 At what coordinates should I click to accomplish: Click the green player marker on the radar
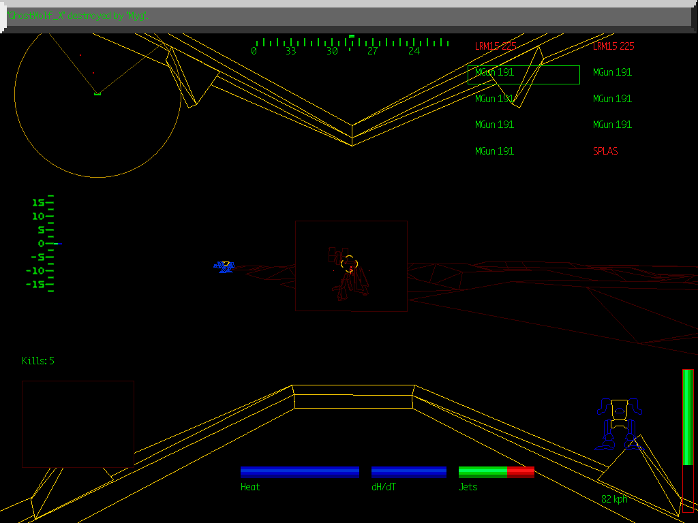(x=97, y=93)
